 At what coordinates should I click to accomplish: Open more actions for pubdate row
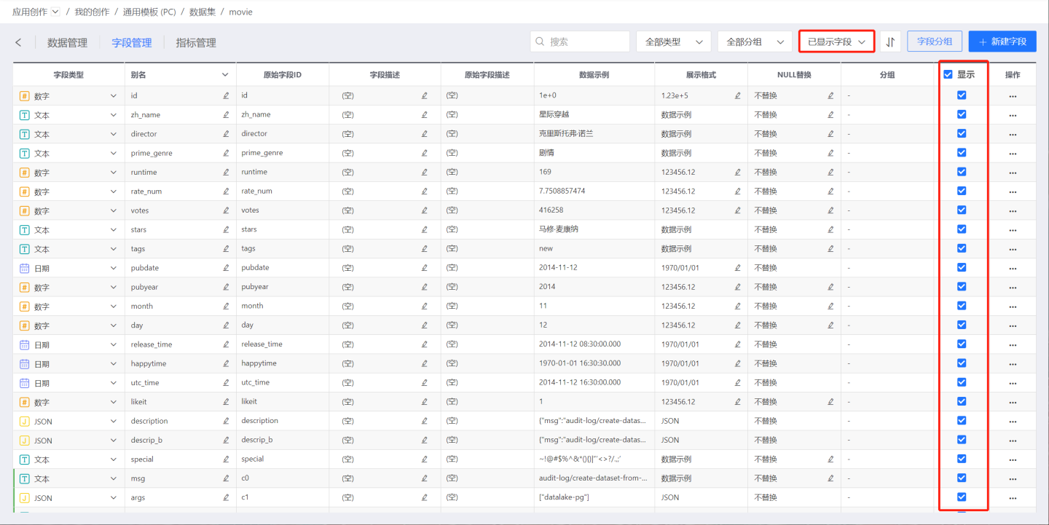click(x=1013, y=268)
